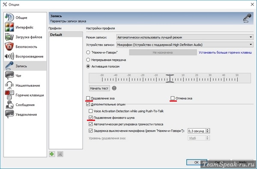The image size is (257, 169).
Task: Click the microphone icon in Запись header
Action: [x=247, y=18]
